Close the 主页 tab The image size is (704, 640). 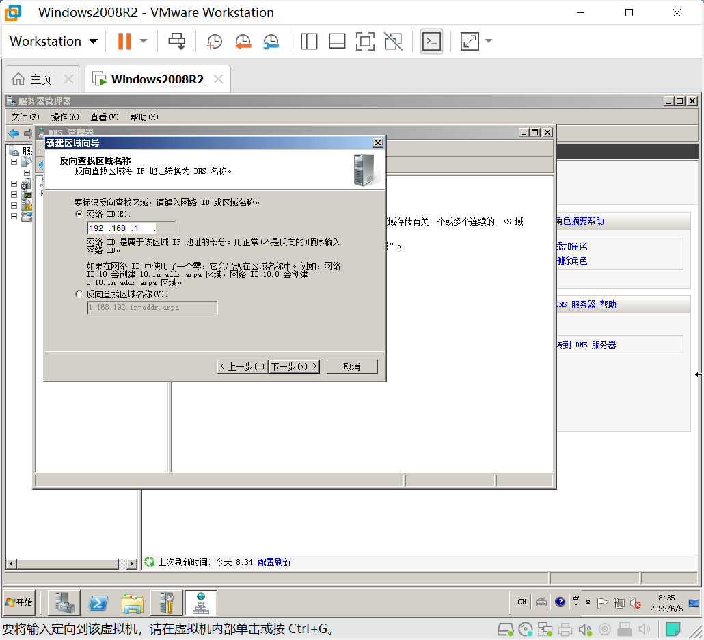click(69, 79)
